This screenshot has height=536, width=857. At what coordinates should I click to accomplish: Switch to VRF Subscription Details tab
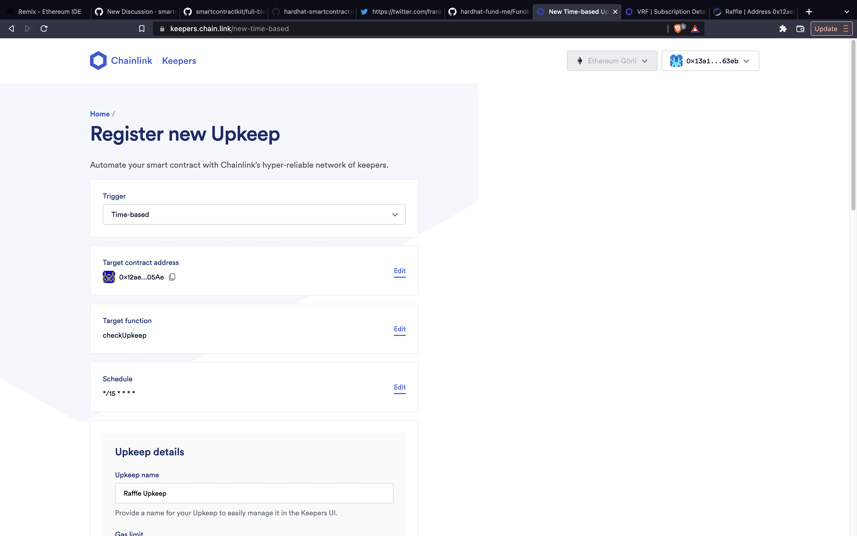(x=665, y=12)
